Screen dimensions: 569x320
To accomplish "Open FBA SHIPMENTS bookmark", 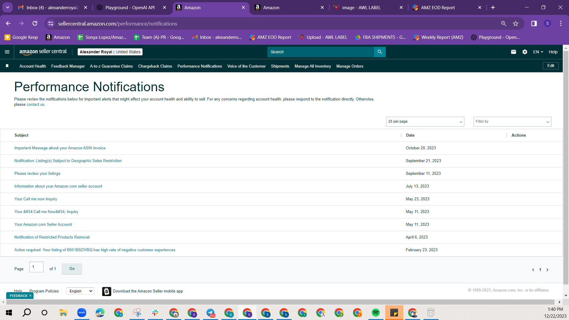I will click(381, 37).
